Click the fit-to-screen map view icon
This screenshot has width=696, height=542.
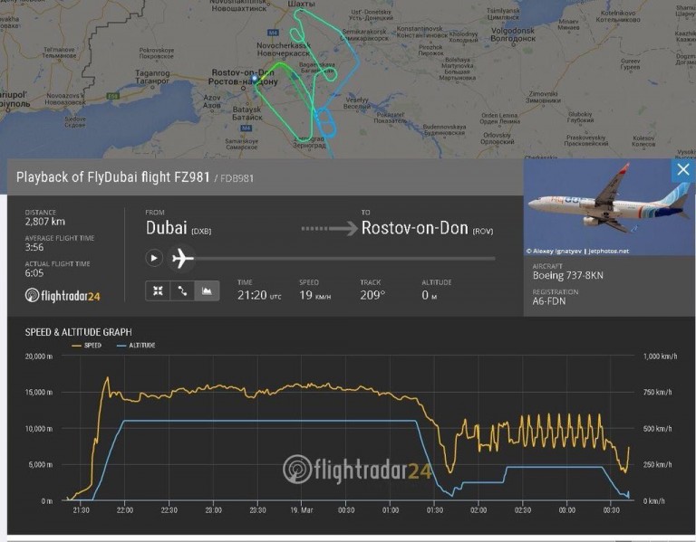(x=158, y=290)
